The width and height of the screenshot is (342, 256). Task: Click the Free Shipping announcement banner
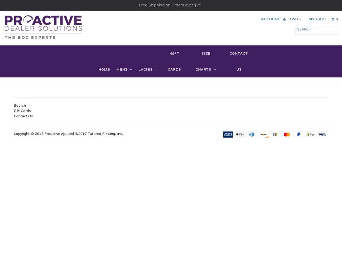171,5
